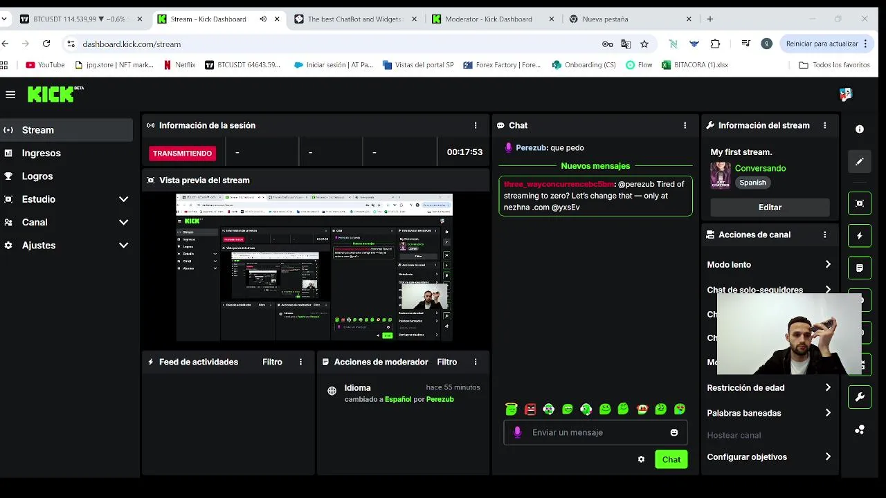Image resolution: width=886 pixels, height=498 pixels.
Task: Open the chat settings gear icon
Action: coord(641,459)
